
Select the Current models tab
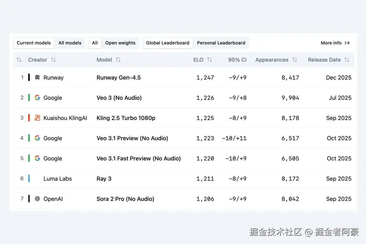(x=34, y=43)
